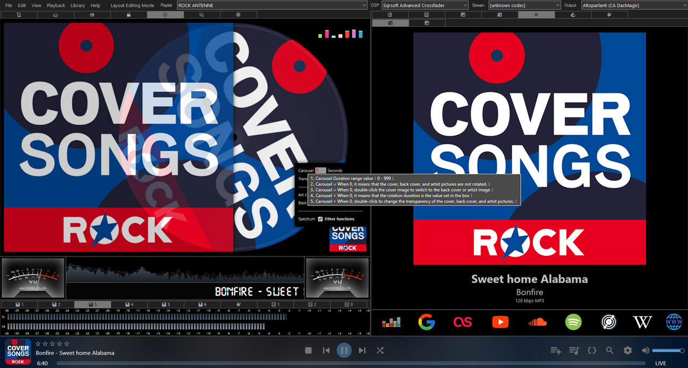
Task: Search the track on Google icon
Action: pos(426,322)
